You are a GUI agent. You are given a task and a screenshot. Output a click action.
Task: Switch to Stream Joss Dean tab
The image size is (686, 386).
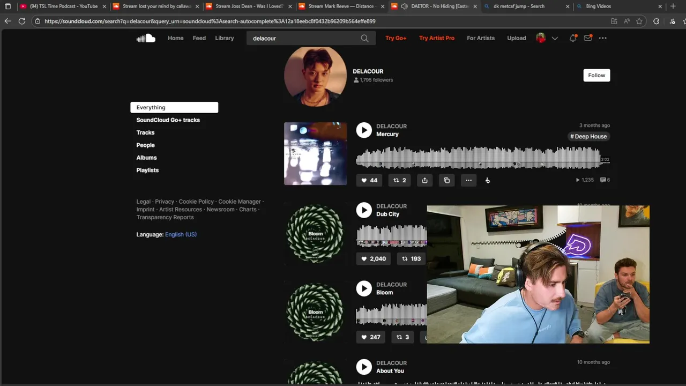click(249, 6)
